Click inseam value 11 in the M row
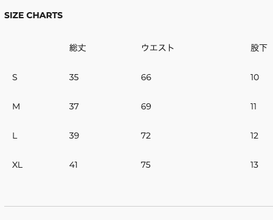 254,106
